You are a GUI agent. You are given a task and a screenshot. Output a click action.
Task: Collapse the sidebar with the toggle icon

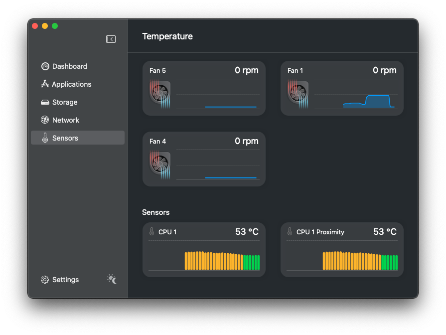111,39
